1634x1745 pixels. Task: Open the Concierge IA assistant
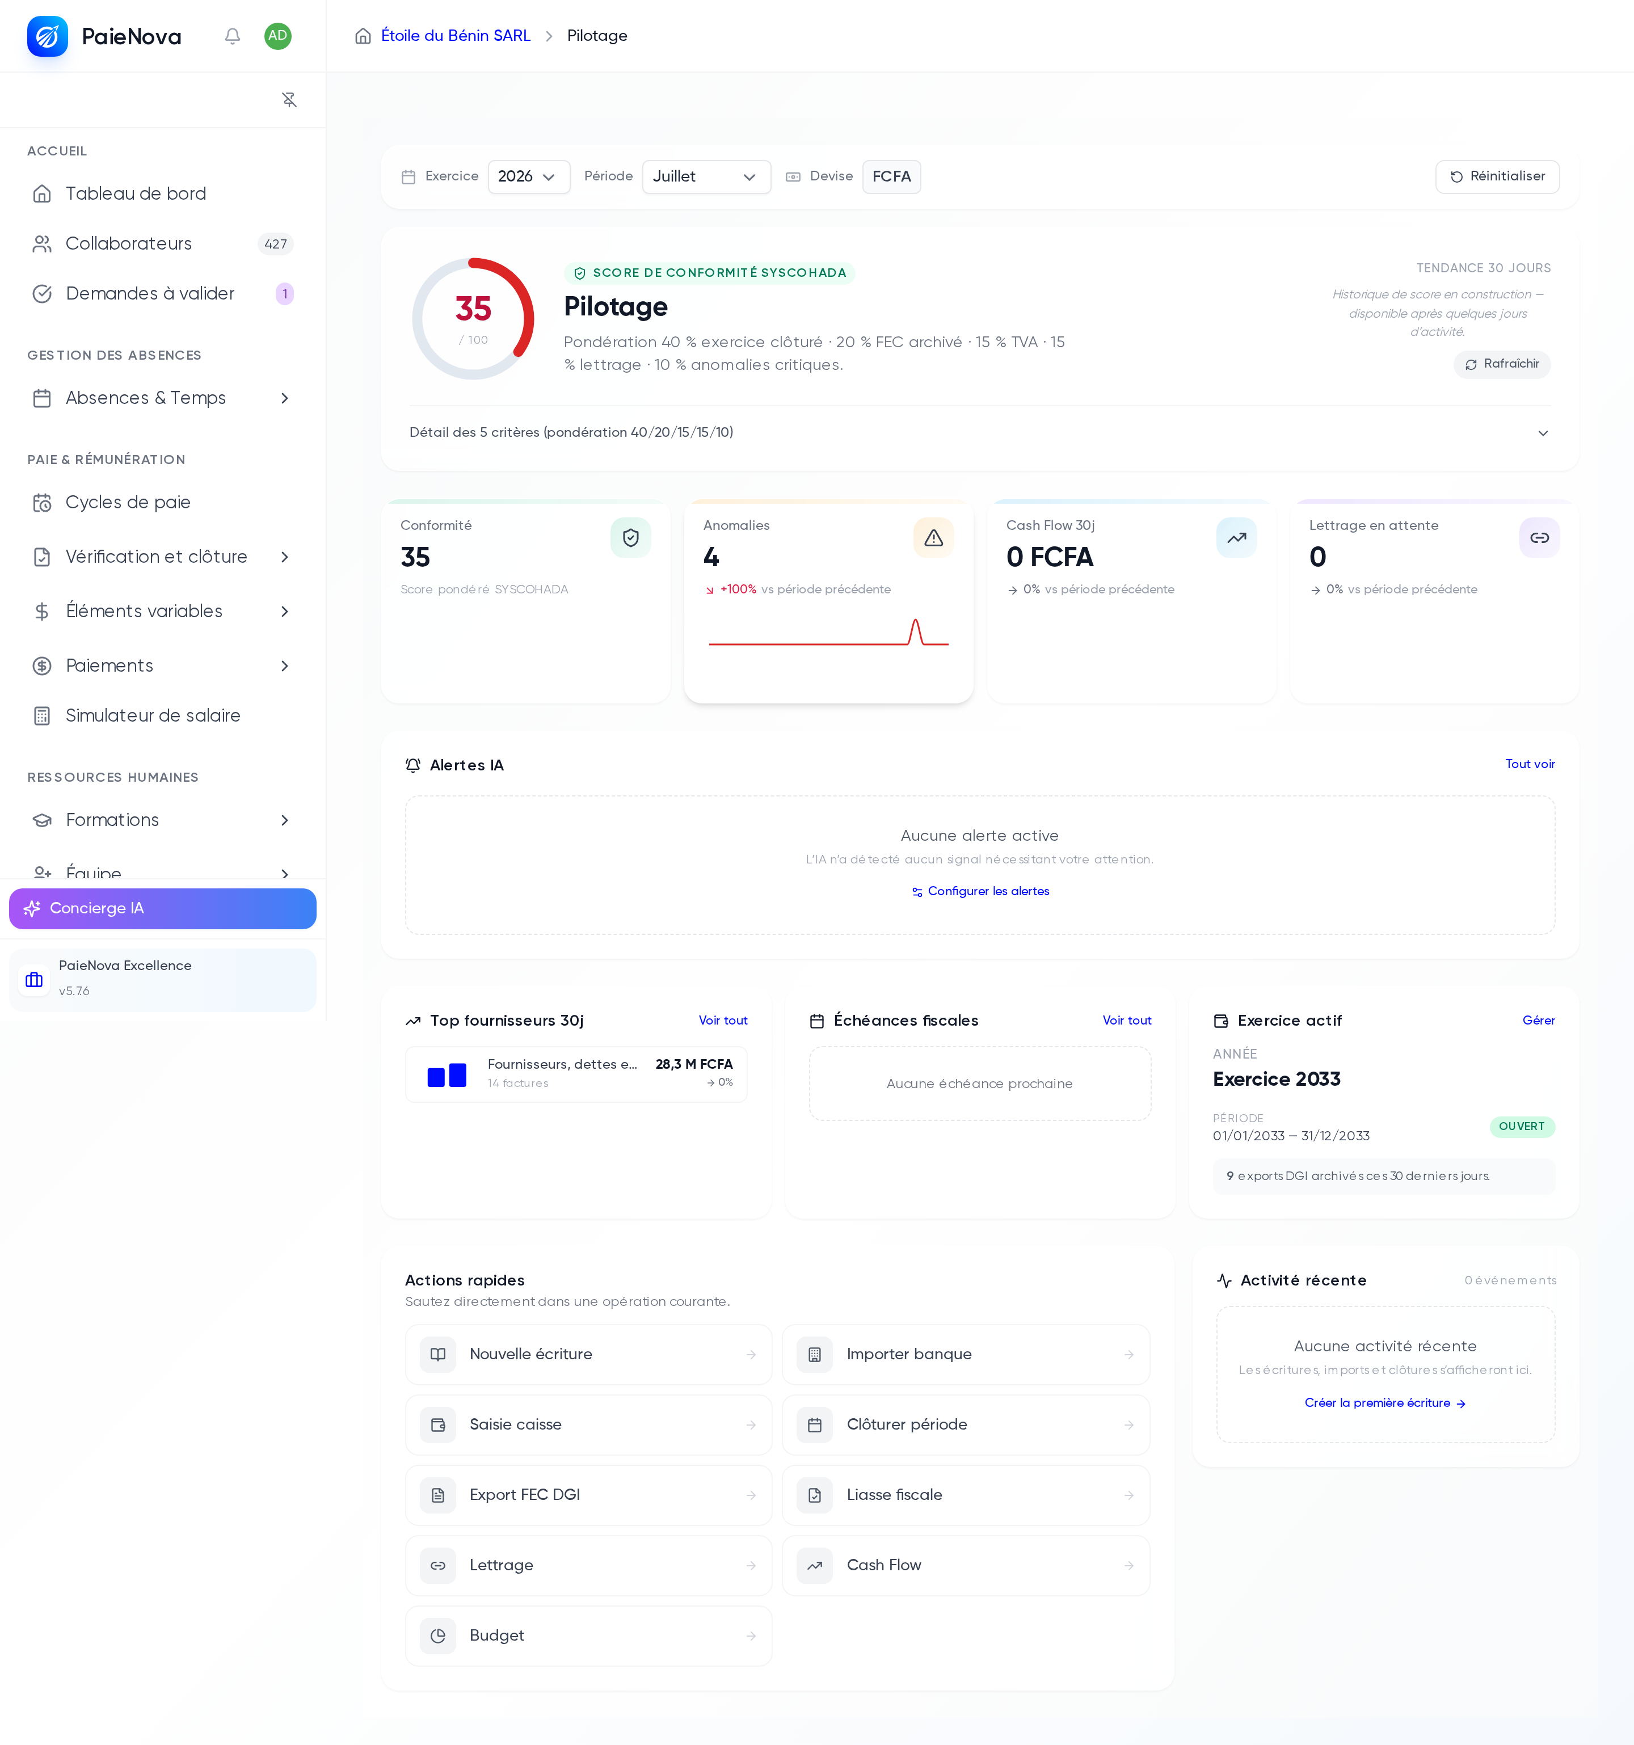(162, 908)
